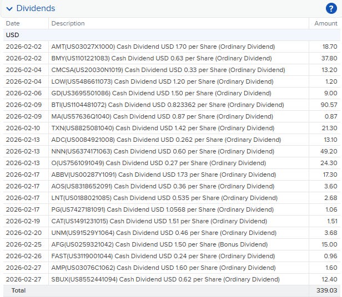Select the MA cash dividend description
Screen dimensions: 342x297
coord(162,116)
